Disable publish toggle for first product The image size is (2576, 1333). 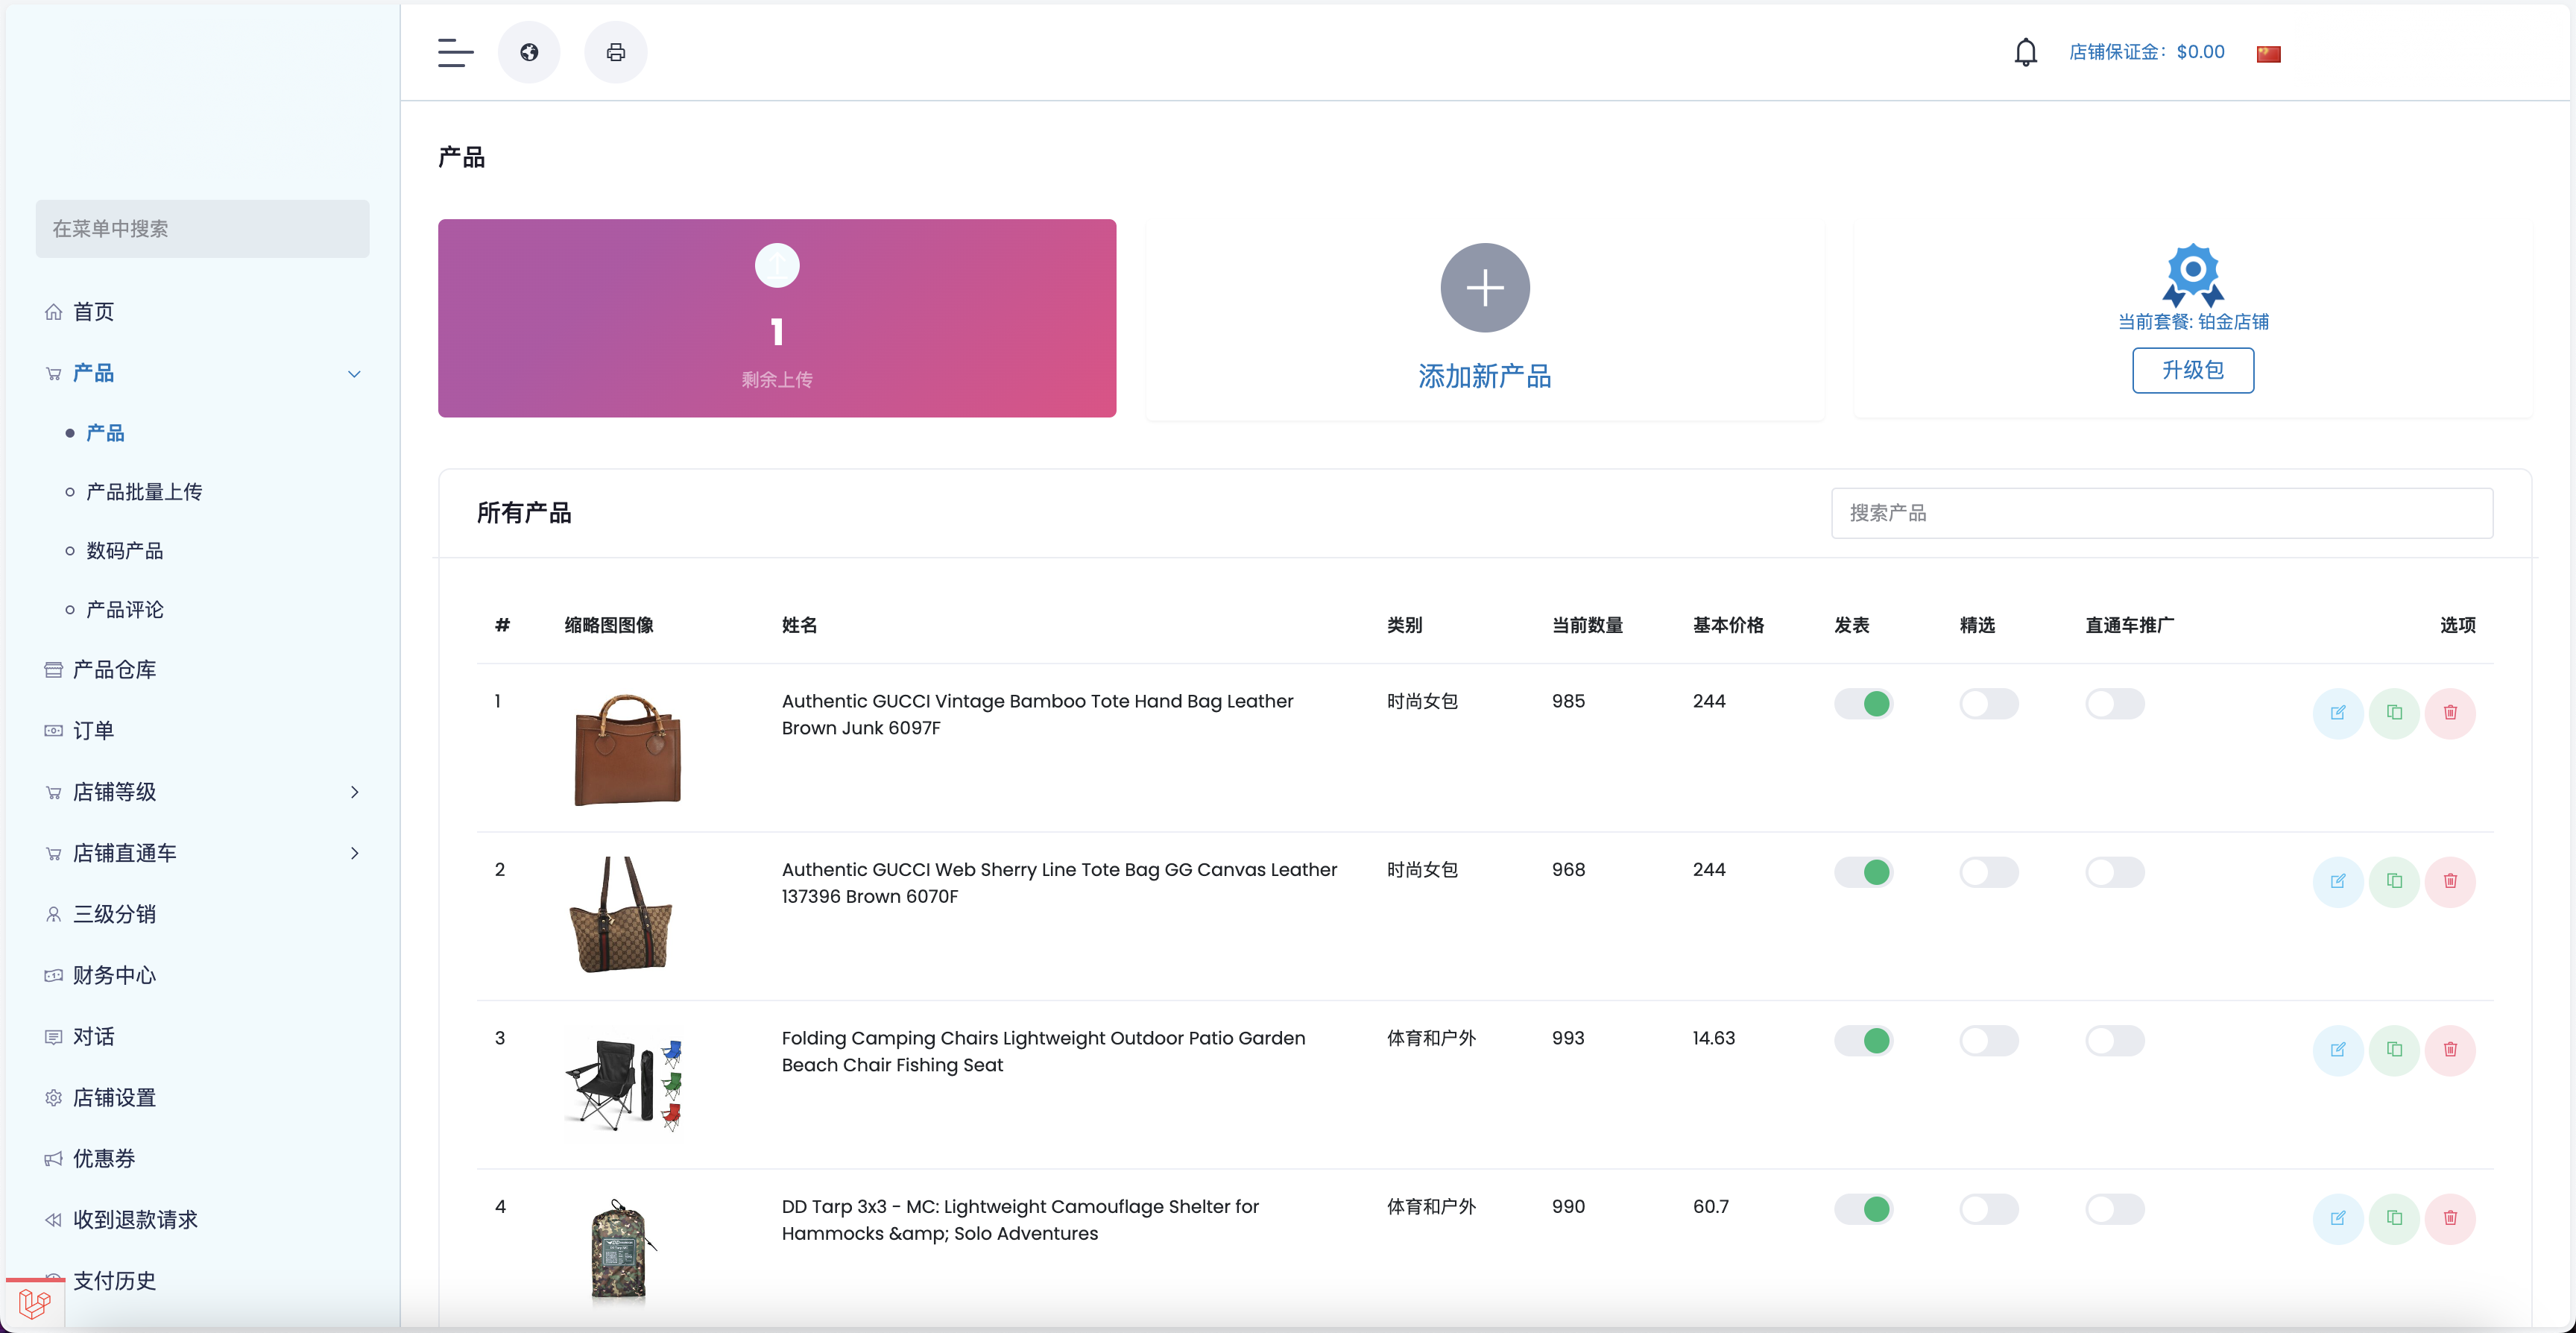click(x=1863, y=704)
